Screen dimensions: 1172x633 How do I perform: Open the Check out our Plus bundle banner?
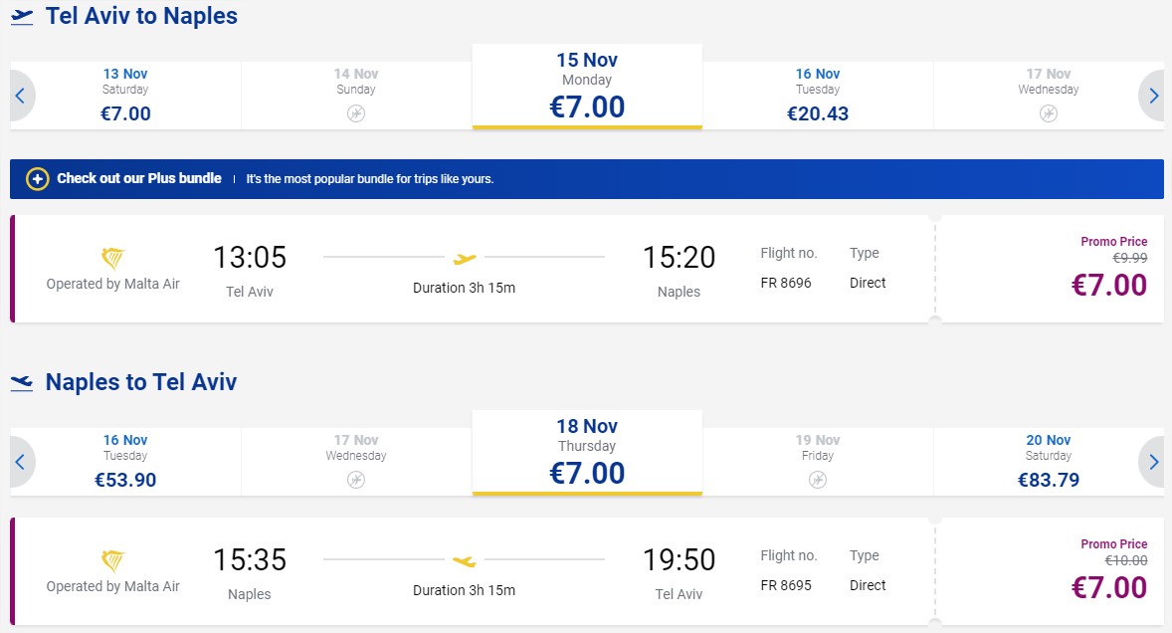pyautogui.click(x=587, y=179)
